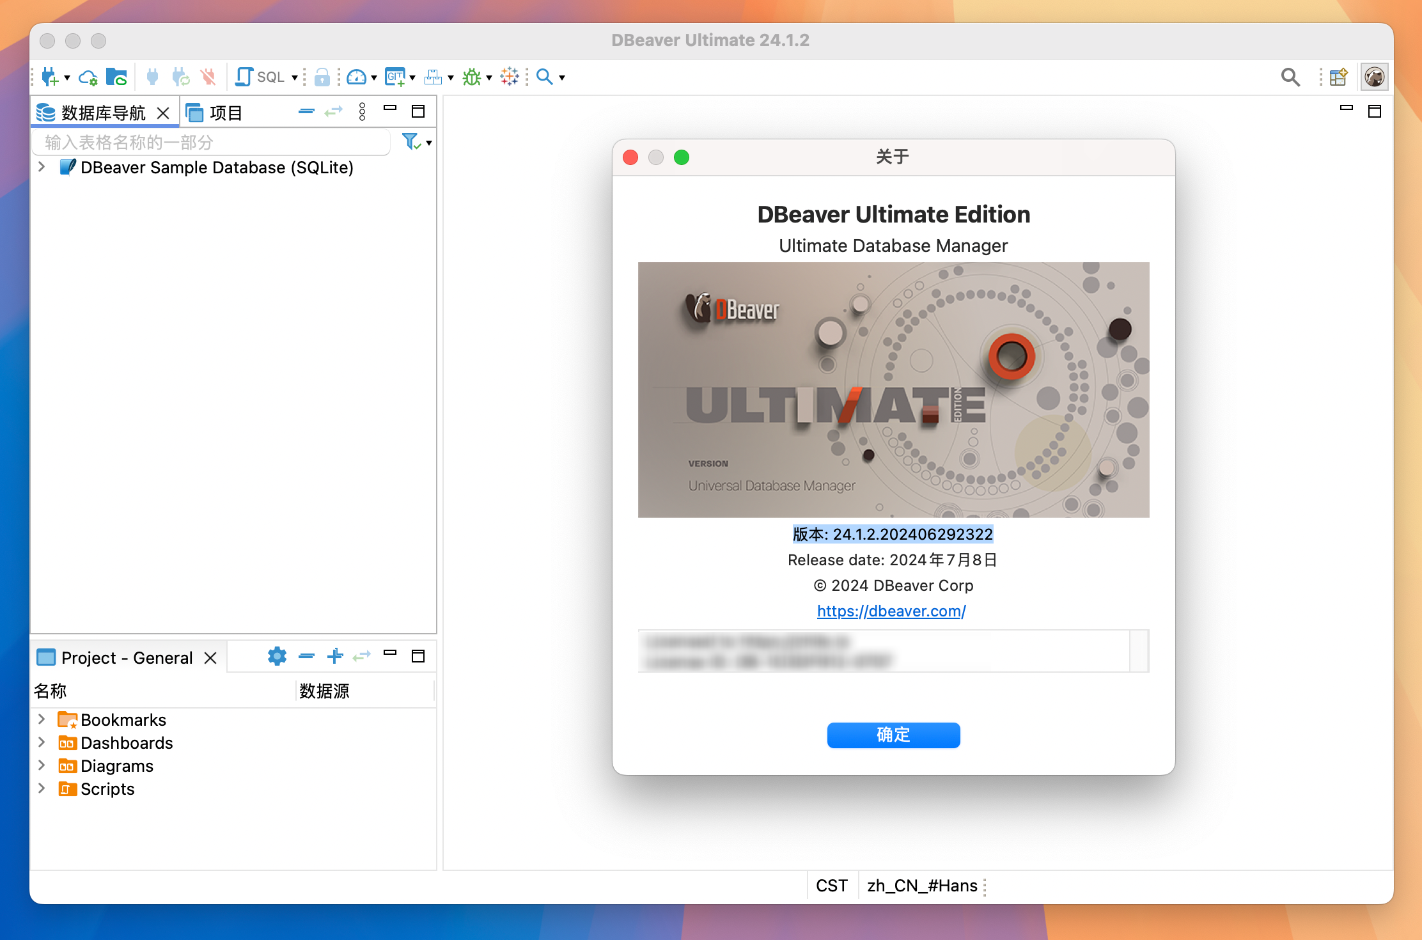The width and height of the screenshot is (1422, 940).
Task: Click the plus icon in project panel
Action: [335, 656]
